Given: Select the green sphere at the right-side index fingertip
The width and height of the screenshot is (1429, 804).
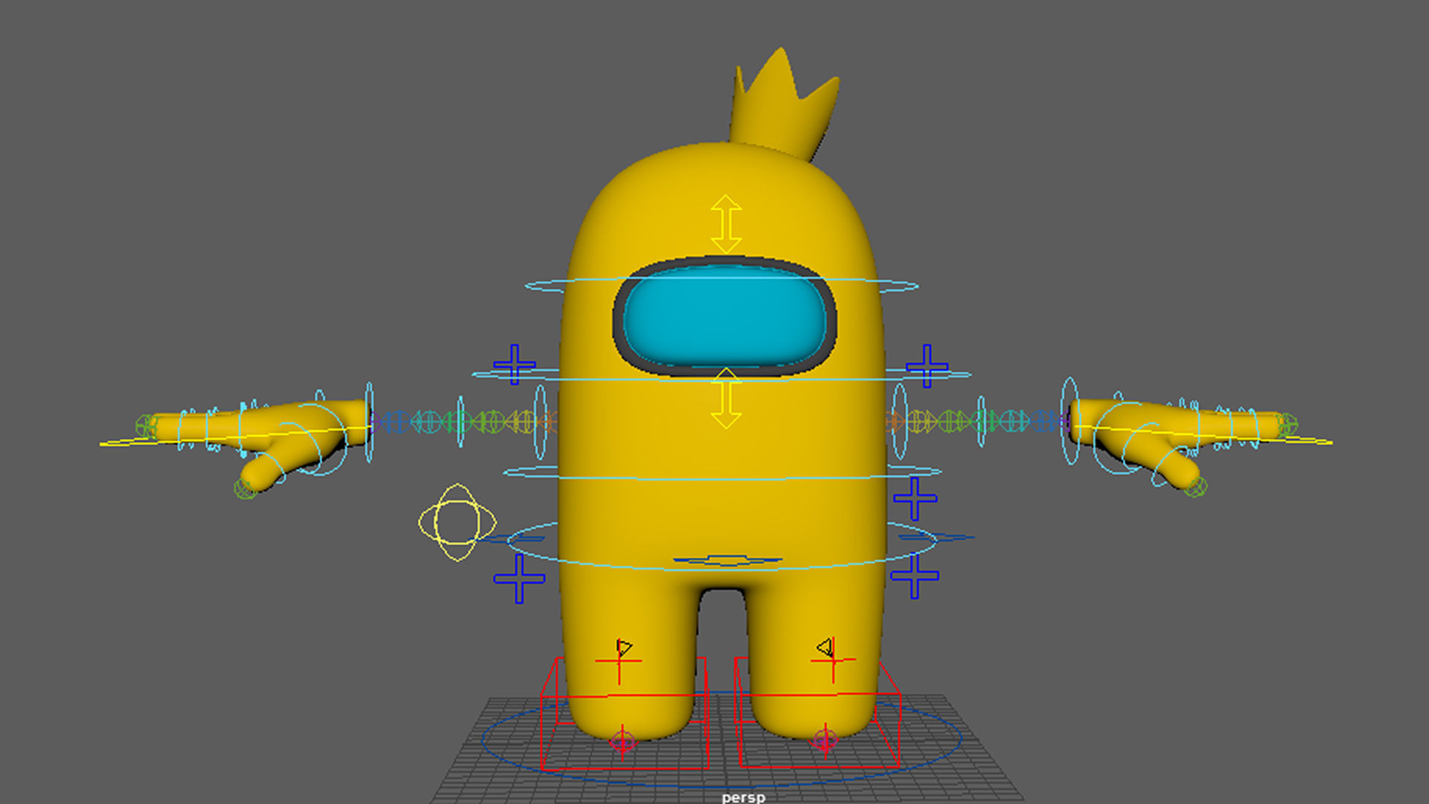Looking at the screenshot, I should tap(1287, 425).
